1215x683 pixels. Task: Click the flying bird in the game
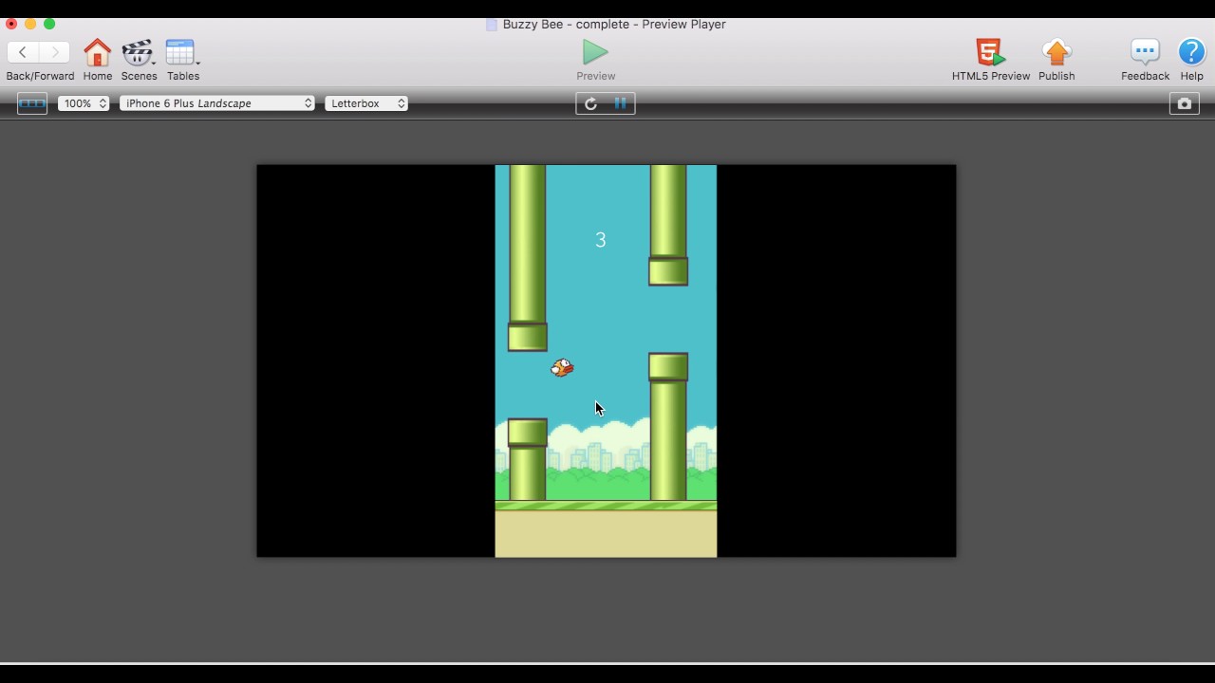(x=562, y=367)
